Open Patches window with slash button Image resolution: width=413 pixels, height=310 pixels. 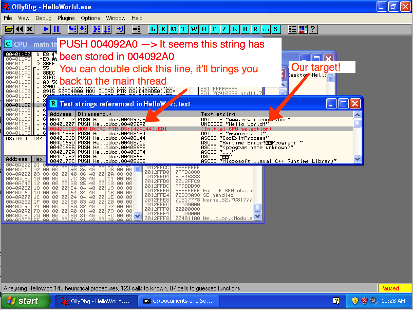pyautogui.click(x=225, y=29)
